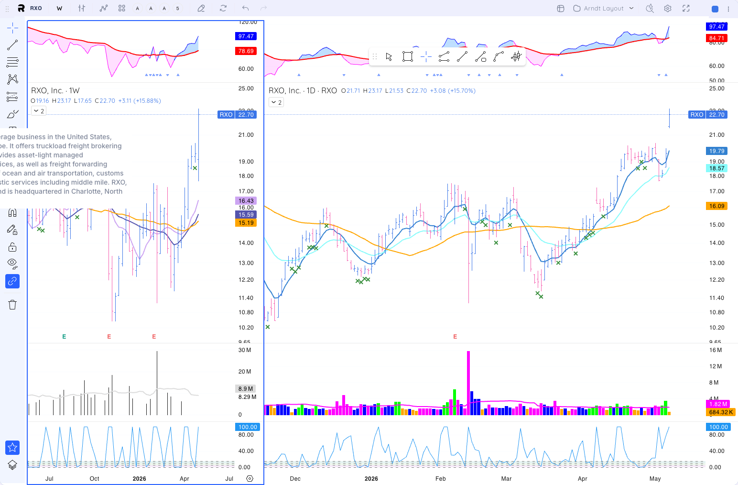Click the 5 shortcut button
The width and height of the screenshot is (738, 485).
tap(178, 8)
